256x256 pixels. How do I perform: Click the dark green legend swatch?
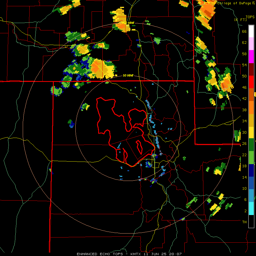(x=251, y=145)
